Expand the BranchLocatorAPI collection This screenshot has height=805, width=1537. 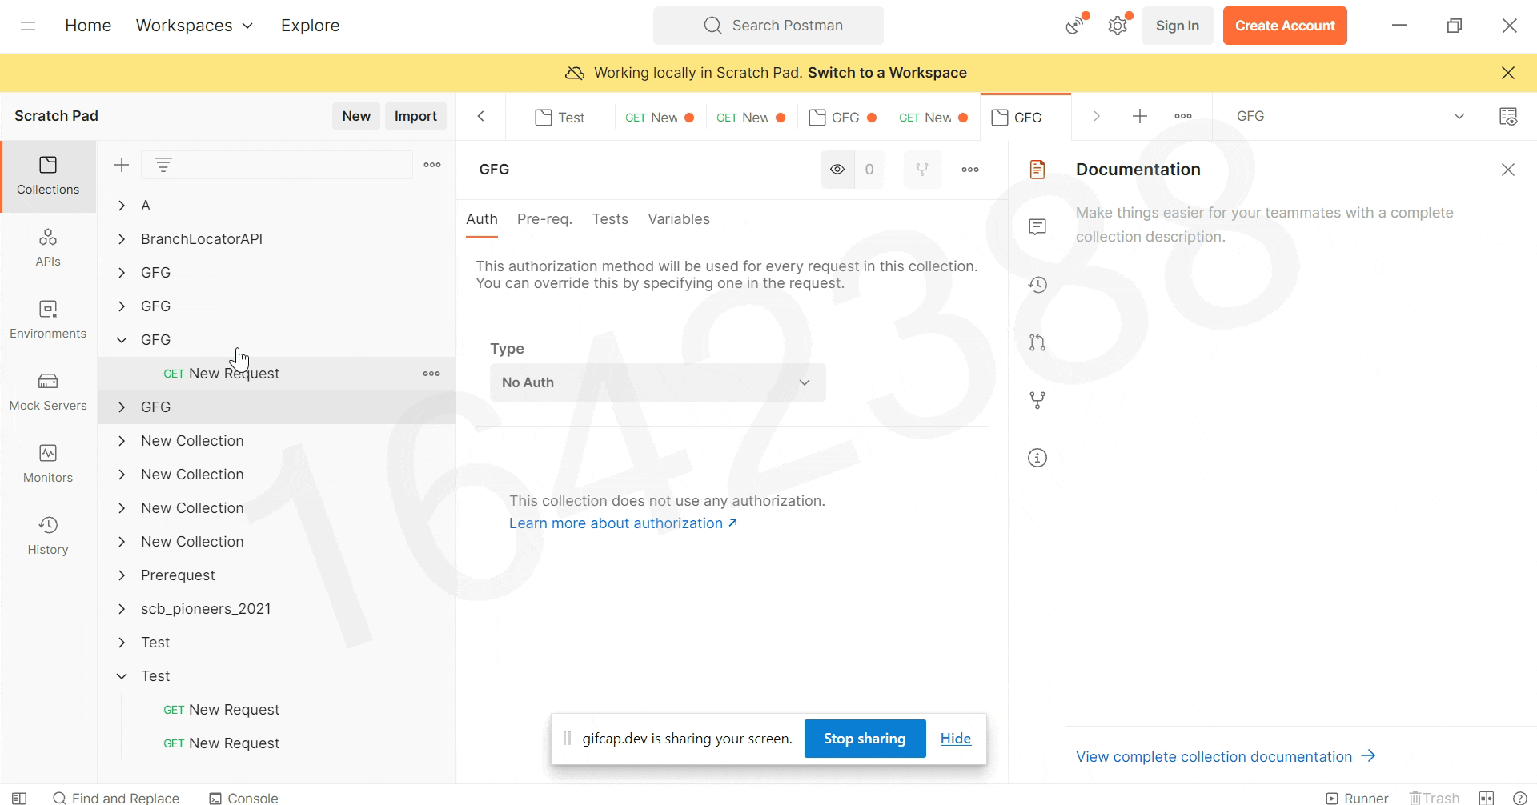click(122, 239)
